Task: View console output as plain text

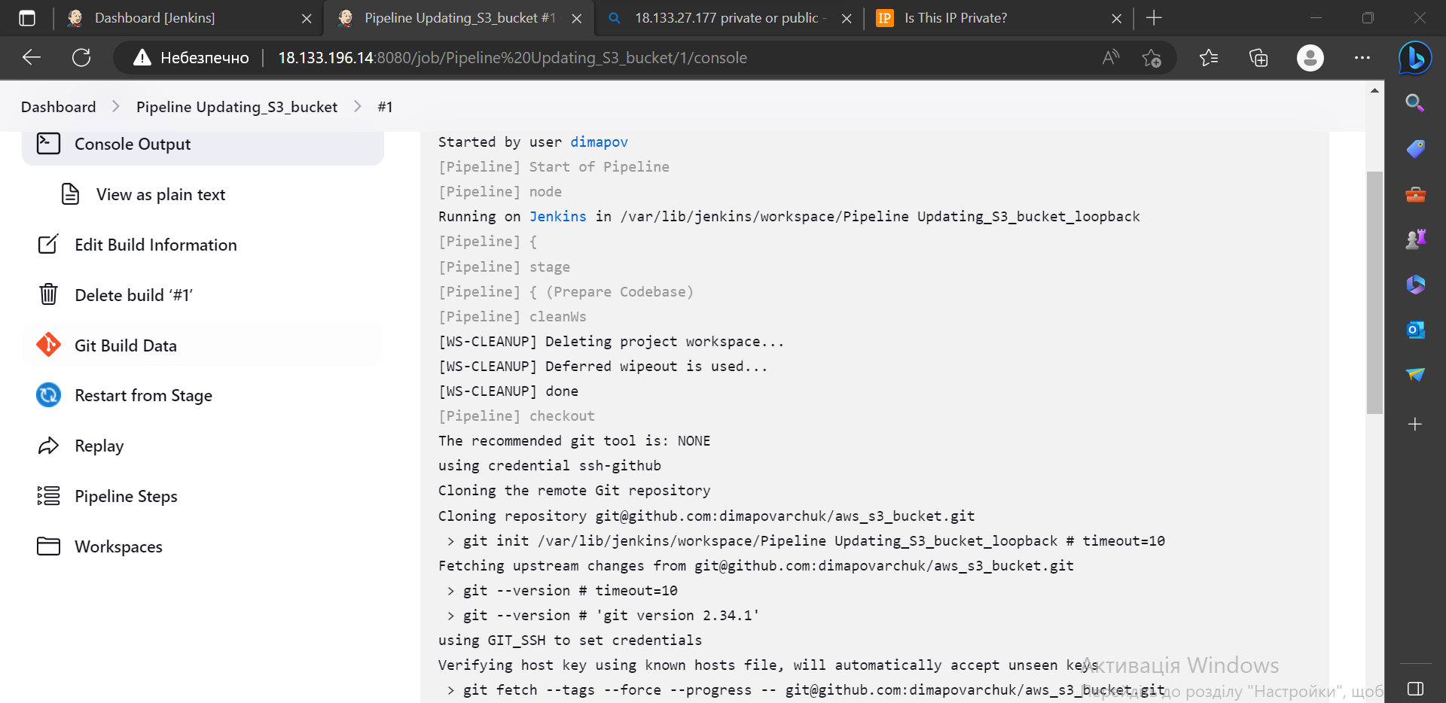Action: pos(160,194)
